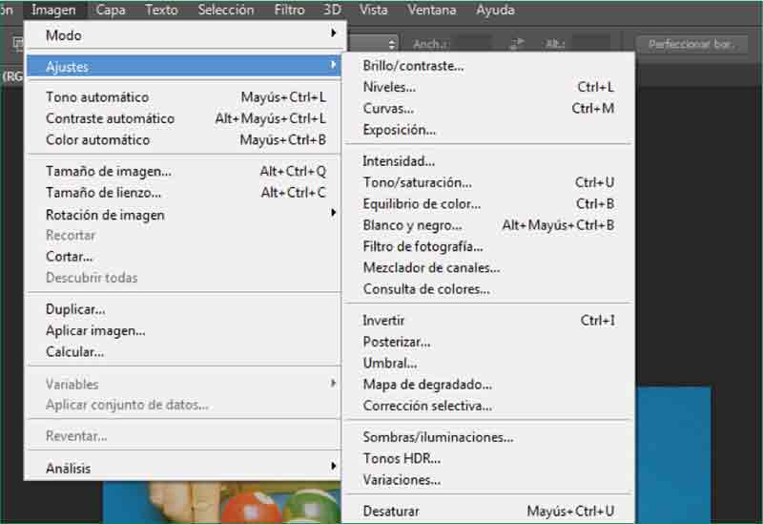Select Desaturar menu entry
This screenshot has width=763, height=524.
click(390, 512)
